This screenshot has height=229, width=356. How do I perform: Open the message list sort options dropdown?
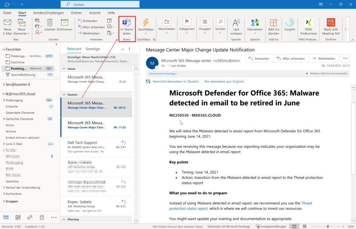tap(123, 49)
